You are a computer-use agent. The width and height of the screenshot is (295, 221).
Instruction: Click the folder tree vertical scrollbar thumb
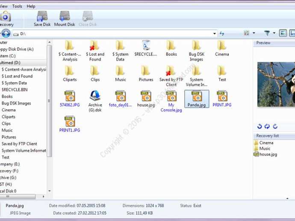tap(49, 101)
